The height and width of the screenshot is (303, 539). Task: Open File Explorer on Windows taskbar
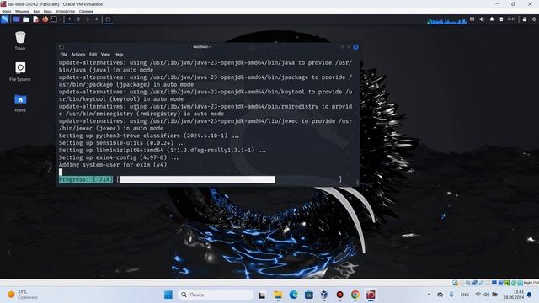(278, 295)
